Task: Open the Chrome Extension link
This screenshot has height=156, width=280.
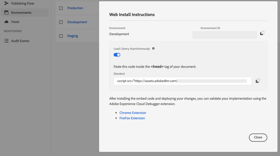Action: tap(133, 113)
